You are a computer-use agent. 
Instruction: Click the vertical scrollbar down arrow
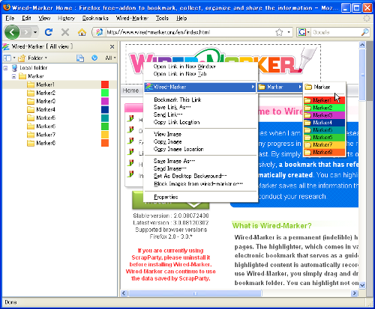(362, 285)
